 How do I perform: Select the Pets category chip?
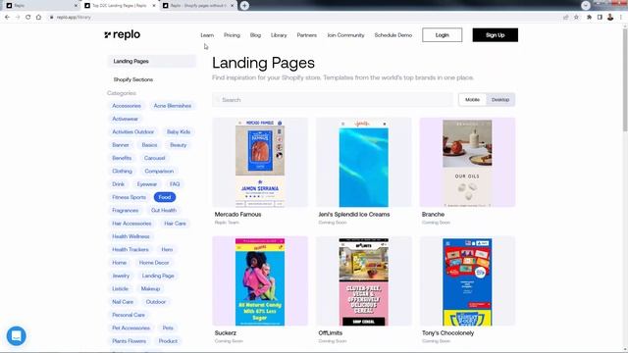168,328
